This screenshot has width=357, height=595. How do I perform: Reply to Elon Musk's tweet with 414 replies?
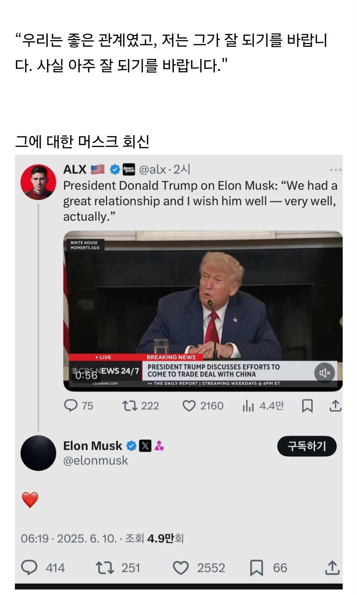[29, 568]
